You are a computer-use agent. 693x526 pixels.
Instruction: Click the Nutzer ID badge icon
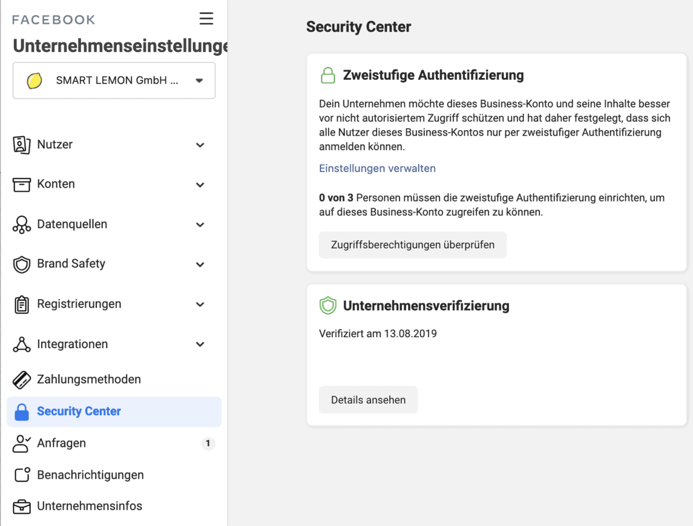pos(21,144)
